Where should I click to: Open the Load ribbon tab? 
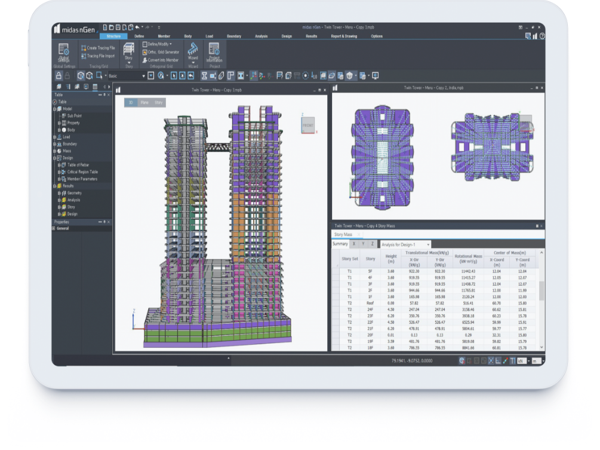coord(210,36)
